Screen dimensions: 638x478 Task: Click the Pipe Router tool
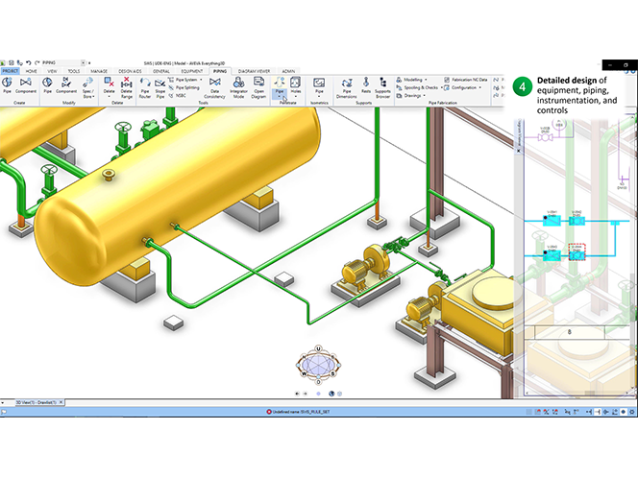(x=145, y=86)
